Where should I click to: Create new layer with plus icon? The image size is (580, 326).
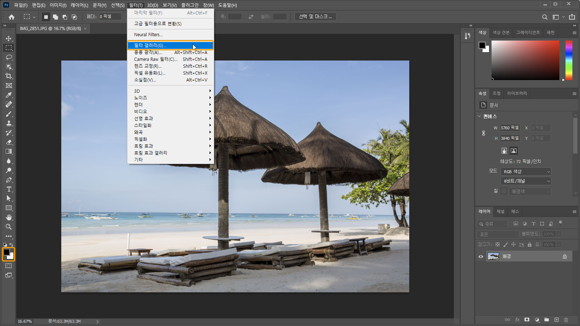556,319
